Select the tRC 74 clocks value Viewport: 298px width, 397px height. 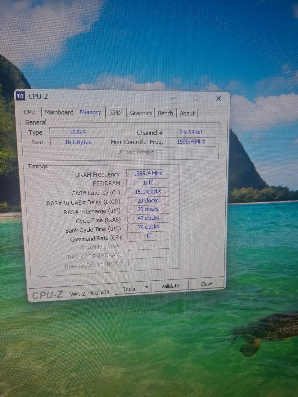click(x=148, y=227)
